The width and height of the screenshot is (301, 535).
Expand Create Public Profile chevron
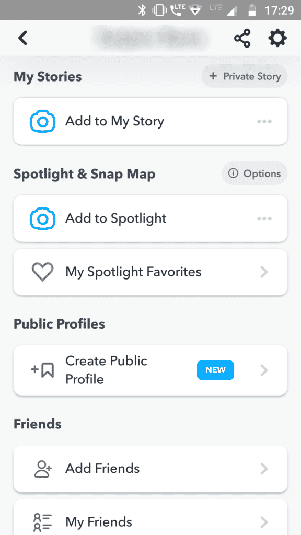point(264,370)
